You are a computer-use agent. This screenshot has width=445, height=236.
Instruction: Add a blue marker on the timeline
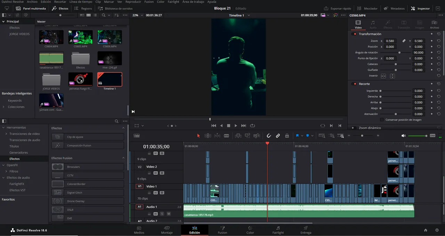[308, 136]
